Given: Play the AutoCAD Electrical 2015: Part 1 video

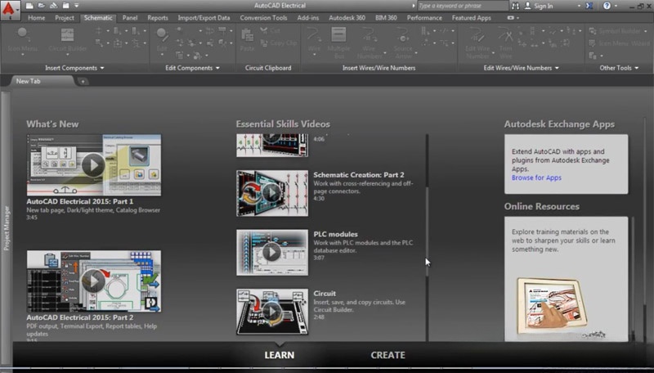Looking at the screenshot, I should 93,165.
